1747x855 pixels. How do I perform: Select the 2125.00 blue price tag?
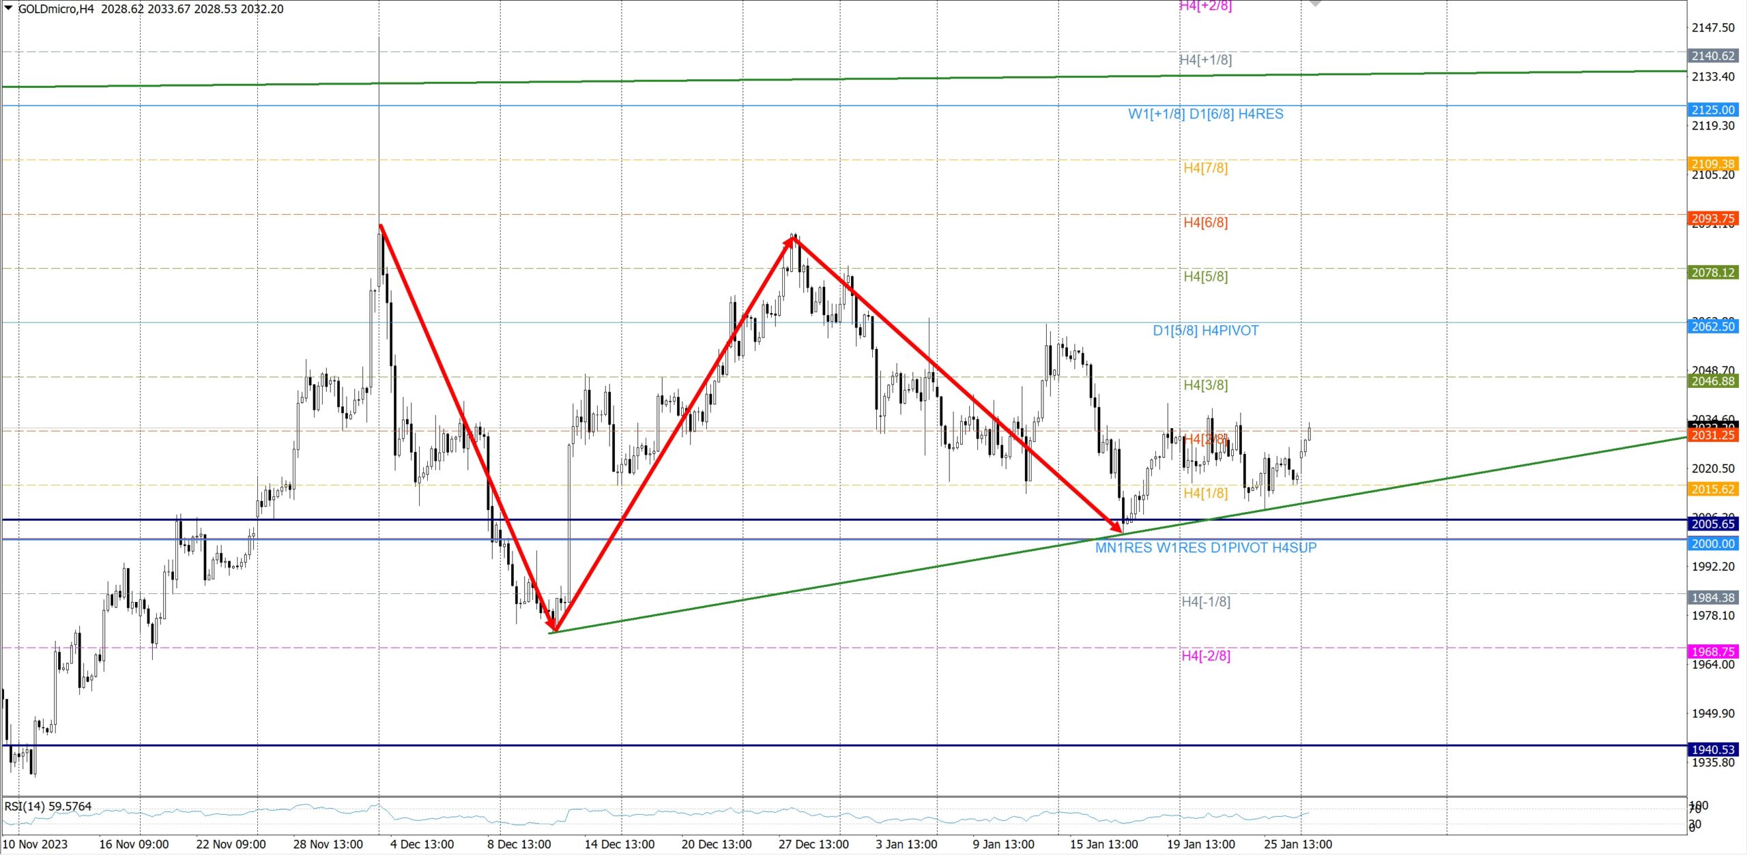pos(1712,110)
